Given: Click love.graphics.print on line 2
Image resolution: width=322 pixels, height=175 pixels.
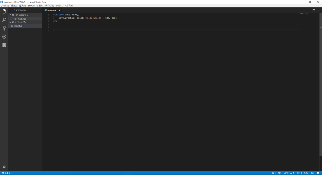Looking at the screenshot, I should click(x=71, y=18).
